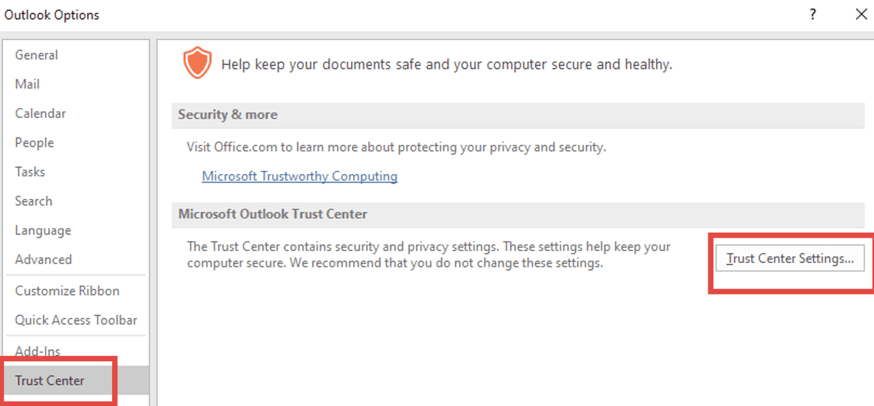
Task: Open People settings in sidebar
Action: pos(34,142)
